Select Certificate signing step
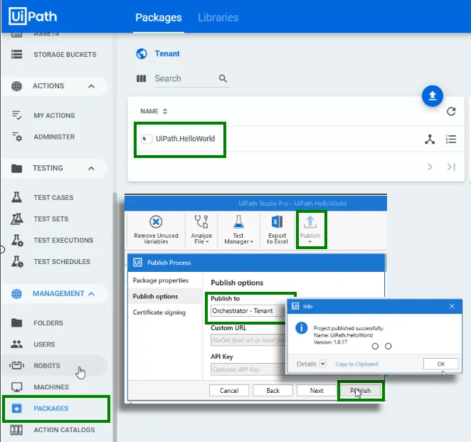Screen dimensions: 471x442 (159, 312)
